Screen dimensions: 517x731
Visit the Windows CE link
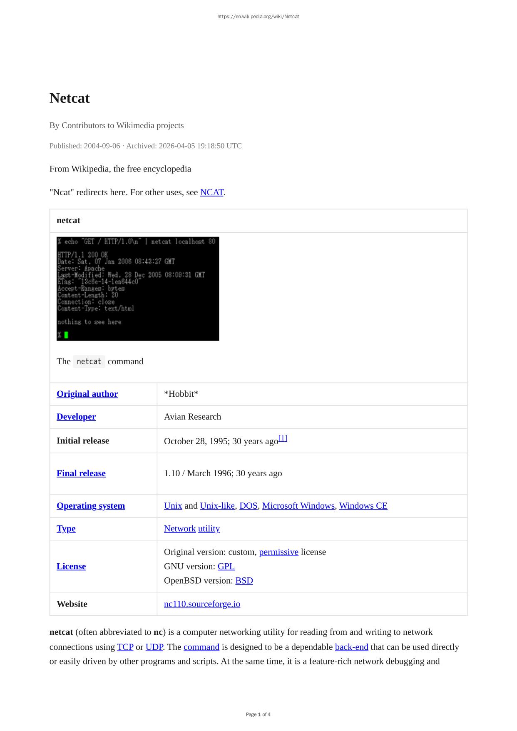363,506
